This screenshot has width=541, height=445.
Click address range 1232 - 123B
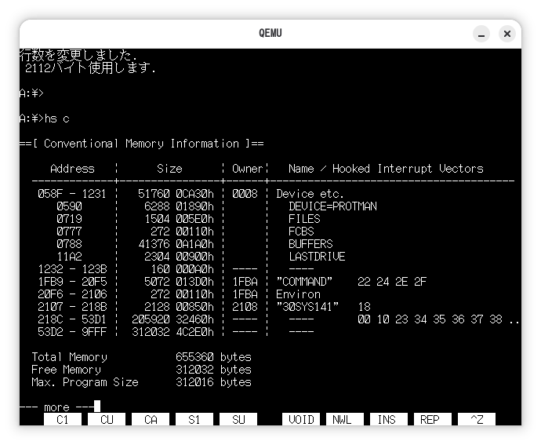tap(72, 268)
